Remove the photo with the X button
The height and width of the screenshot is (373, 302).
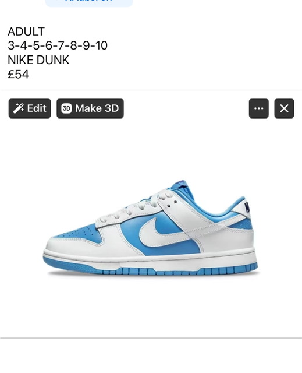284,108
